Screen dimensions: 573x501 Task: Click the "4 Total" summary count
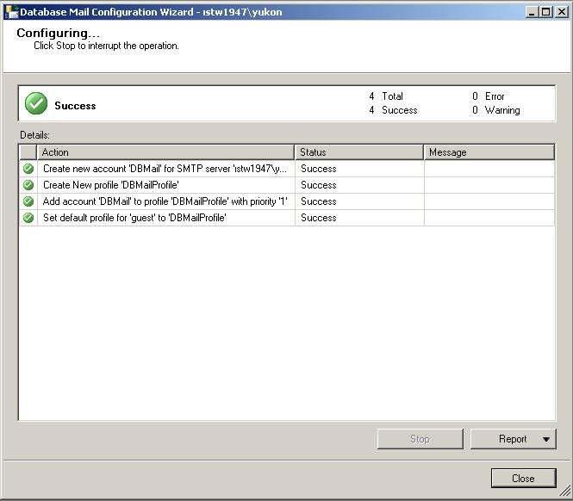pyautogui.click(x=386, y=96)
